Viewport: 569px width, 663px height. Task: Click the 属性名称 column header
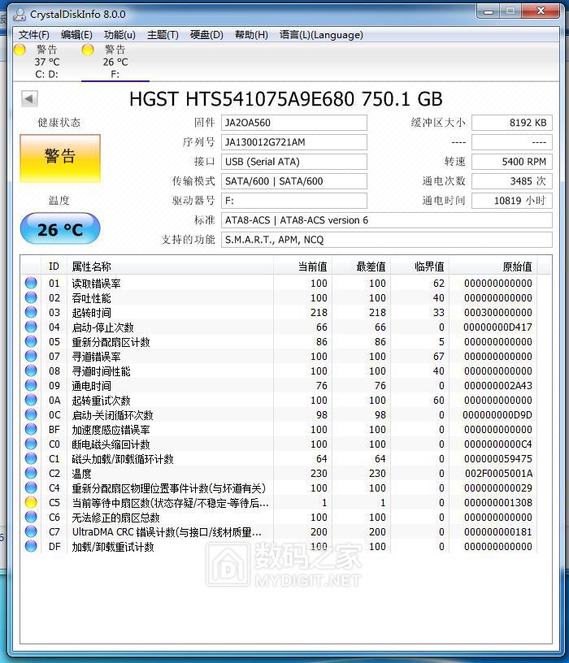[x=170, y=266]
